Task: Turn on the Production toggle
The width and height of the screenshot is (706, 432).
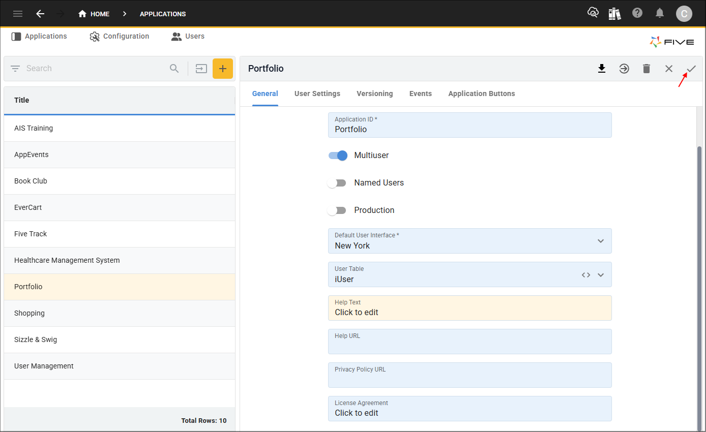Action: tap(337, 210)
